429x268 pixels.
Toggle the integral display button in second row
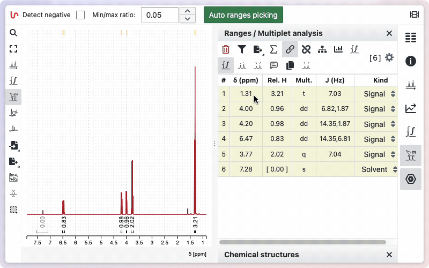pos(226,65)
